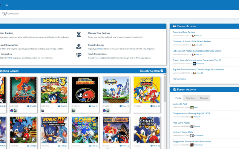This screenshot has width=239, height=149.
Task: Click the games list vertical scrollbar thumb
Action: coord(165,89)
